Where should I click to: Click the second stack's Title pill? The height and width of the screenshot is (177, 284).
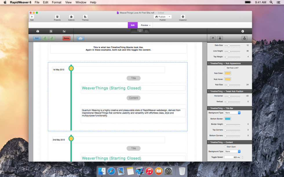(134, 148)
